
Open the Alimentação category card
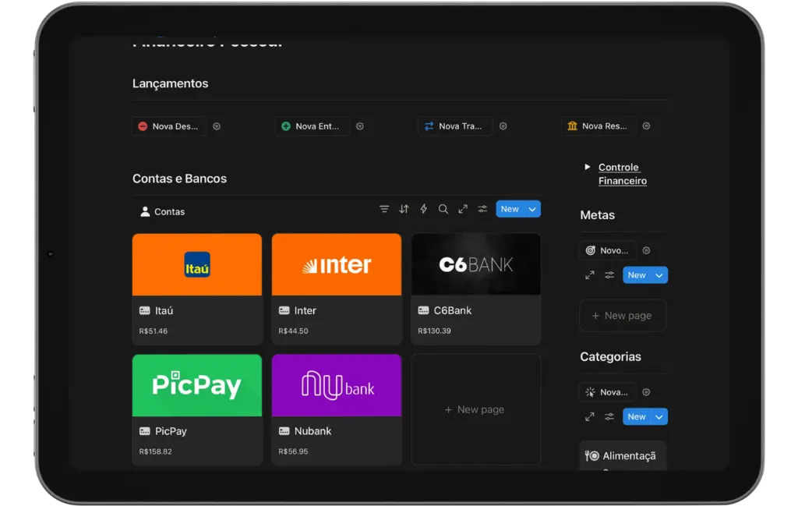click(623, 456)
